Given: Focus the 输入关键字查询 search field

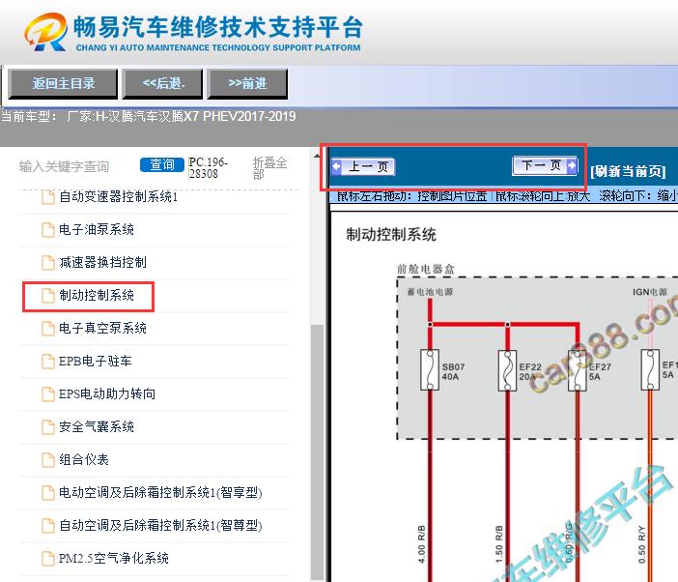Looking at the screenshot, I should click(64, 166).
